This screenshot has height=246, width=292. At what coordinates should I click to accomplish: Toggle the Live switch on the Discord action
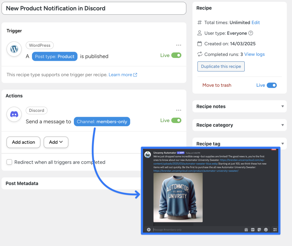pyautogui.click(x=177, y=120)
